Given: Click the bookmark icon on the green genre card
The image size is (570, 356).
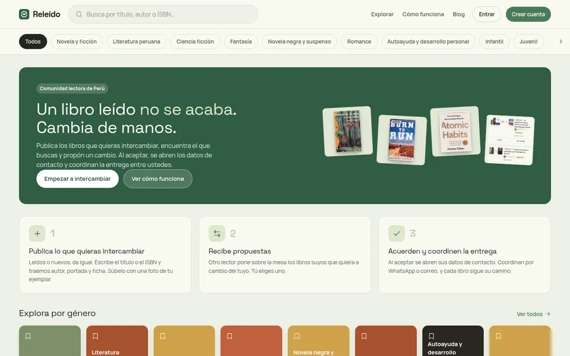Looking at the screenshot, I should tap(28, 336).
